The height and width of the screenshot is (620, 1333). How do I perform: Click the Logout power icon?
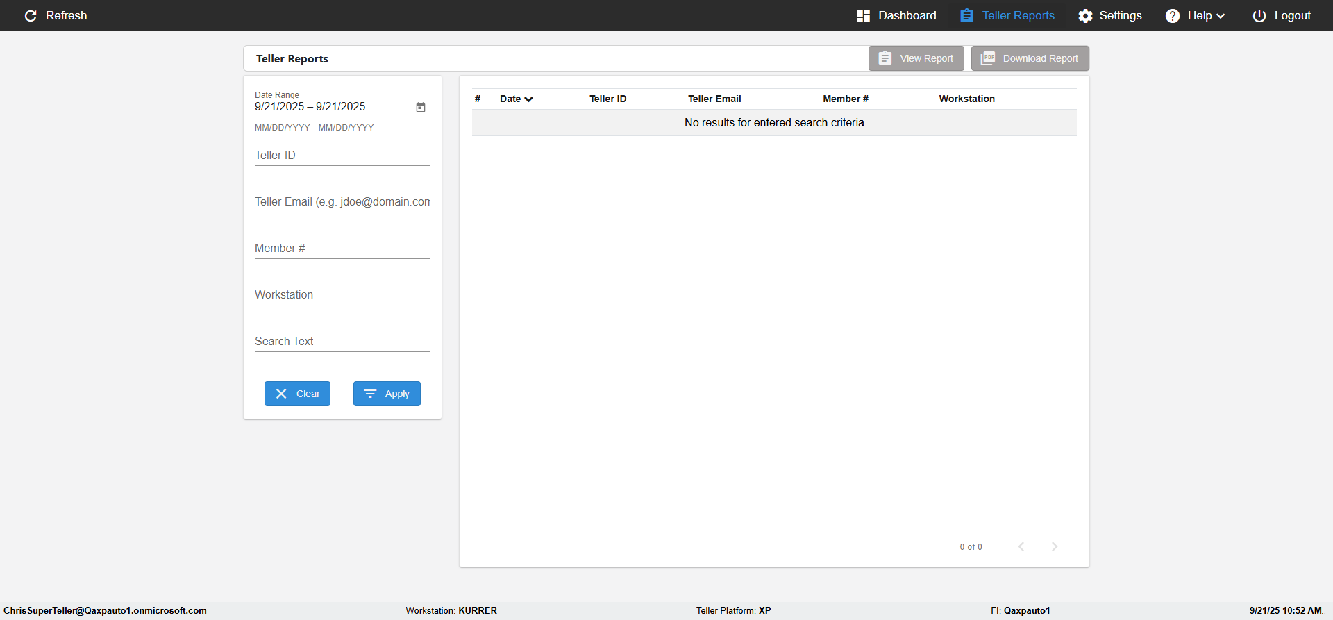point(1259,15)
